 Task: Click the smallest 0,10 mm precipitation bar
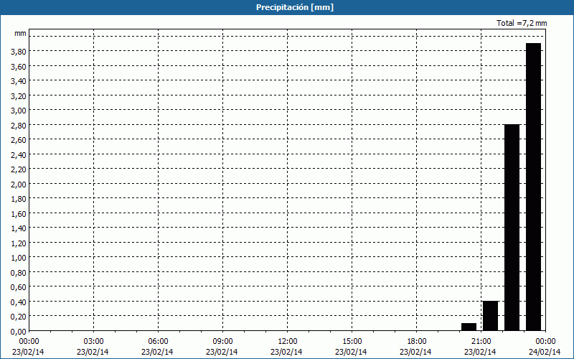coord(469,327)
